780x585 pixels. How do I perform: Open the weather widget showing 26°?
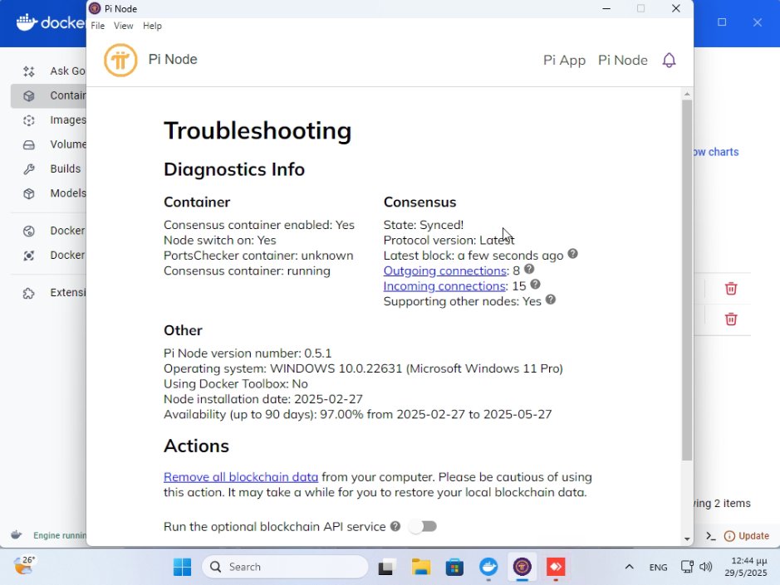pos(24,566)
